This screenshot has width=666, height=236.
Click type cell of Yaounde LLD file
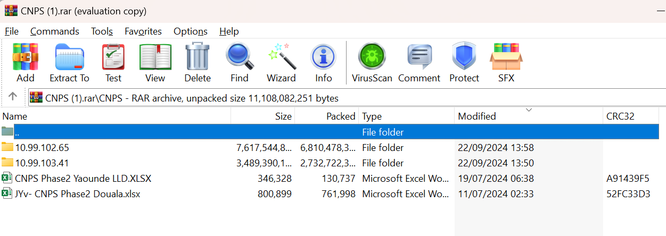(x=406, y=178)
